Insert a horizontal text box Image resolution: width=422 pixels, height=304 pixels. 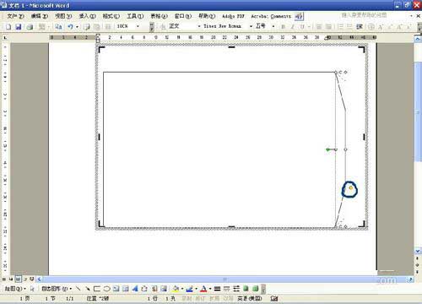tap(116, 289)
